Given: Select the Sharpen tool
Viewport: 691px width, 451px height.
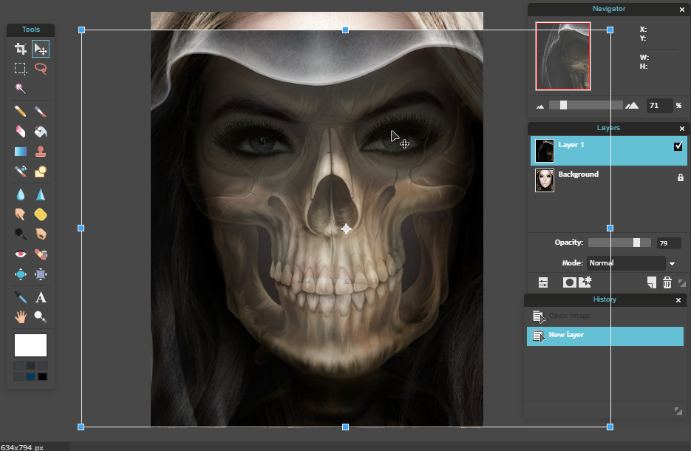Looking at the screenshot, I should click(41, 194).
